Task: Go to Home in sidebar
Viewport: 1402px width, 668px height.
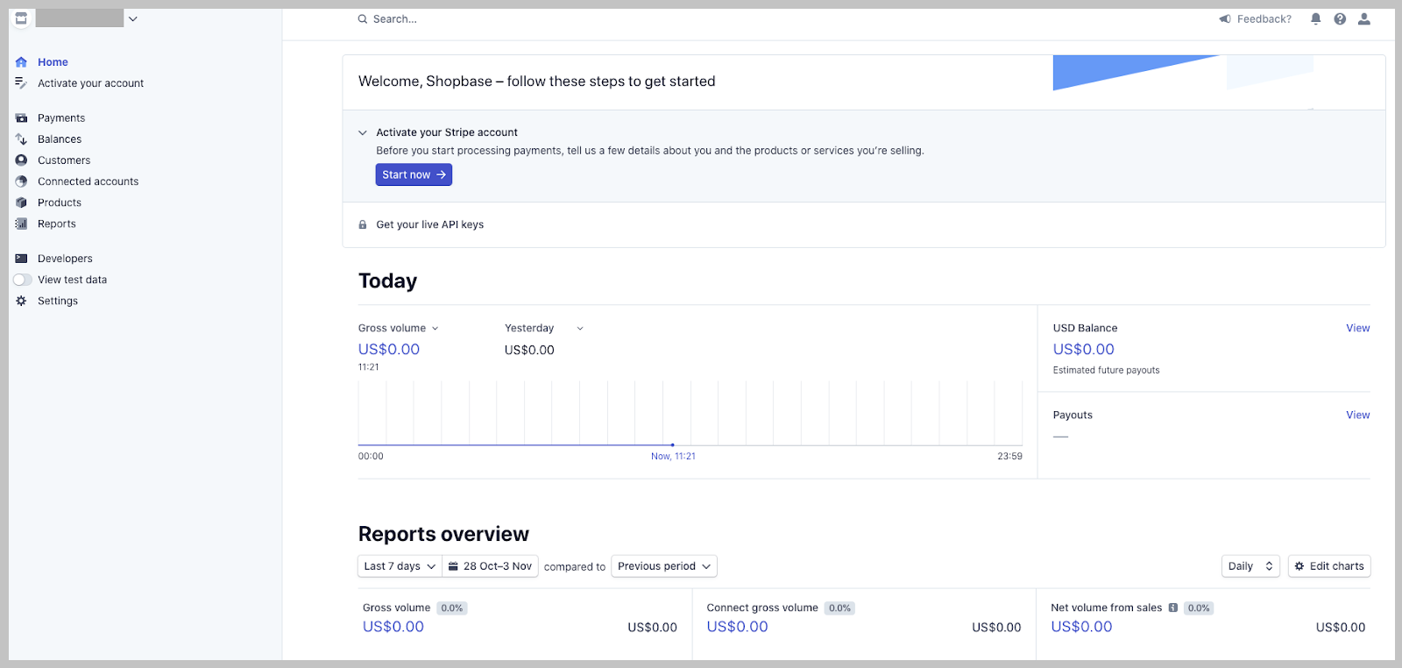Action: click(53, 62)
